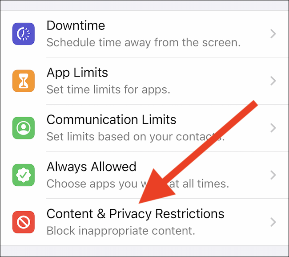Open the Downtime settings title
The image size is (289, 257).
point(76,25)
